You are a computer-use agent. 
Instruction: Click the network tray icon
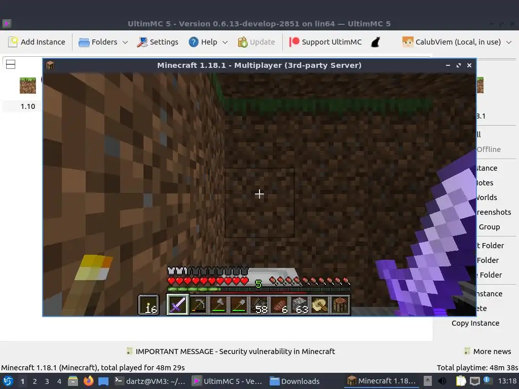point(474,381)
